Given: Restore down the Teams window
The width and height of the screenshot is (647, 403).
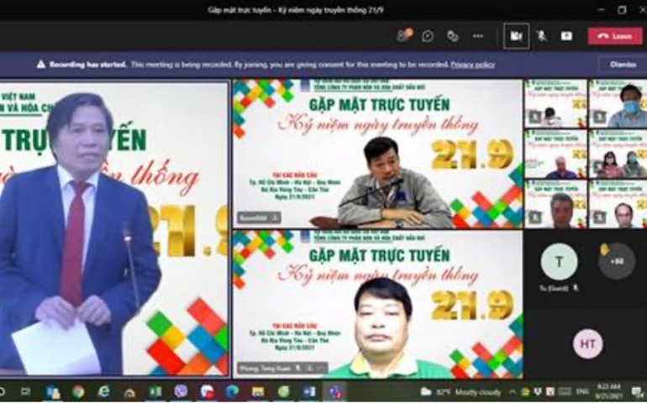Looking at the screenshot, I should coord(622,10).
